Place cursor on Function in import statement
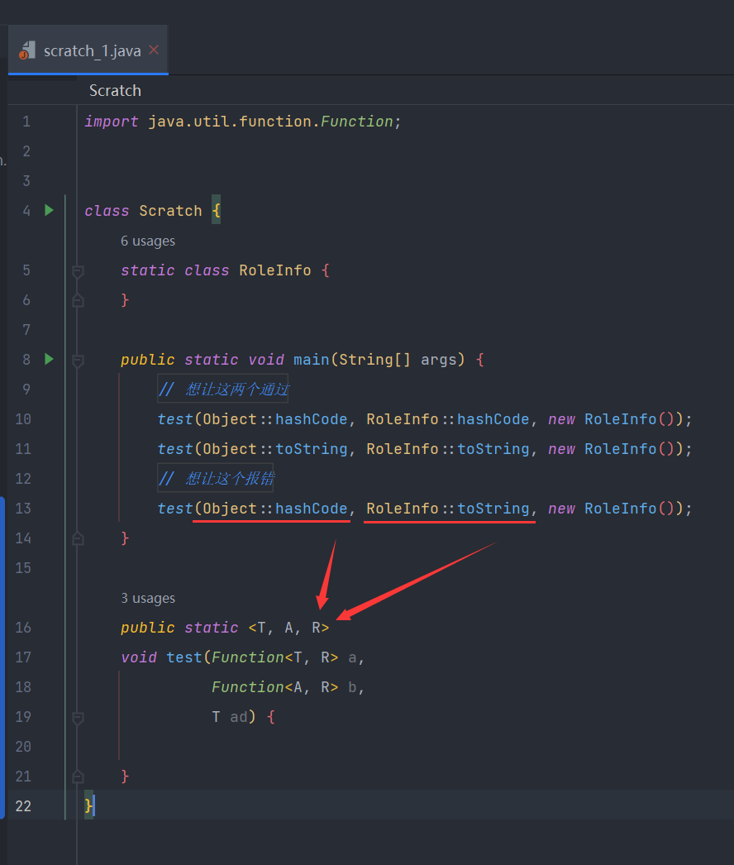734x865 pixels. coord(356,122)
